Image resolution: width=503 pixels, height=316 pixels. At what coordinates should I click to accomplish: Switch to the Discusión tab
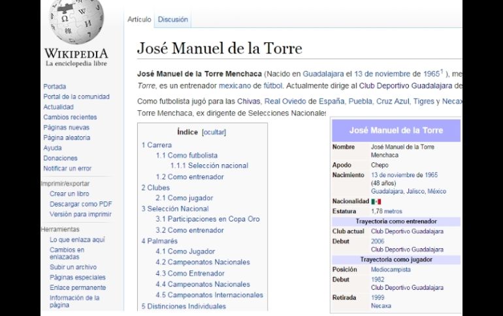pyautogui.click(x=172, y=20)
